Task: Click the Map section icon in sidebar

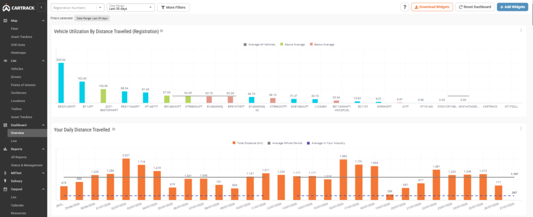Action: tap(5, 21)
